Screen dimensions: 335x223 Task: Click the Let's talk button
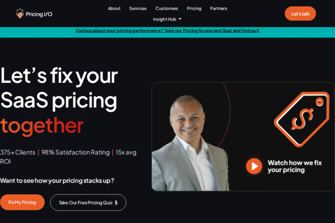(x=300, y=14)
